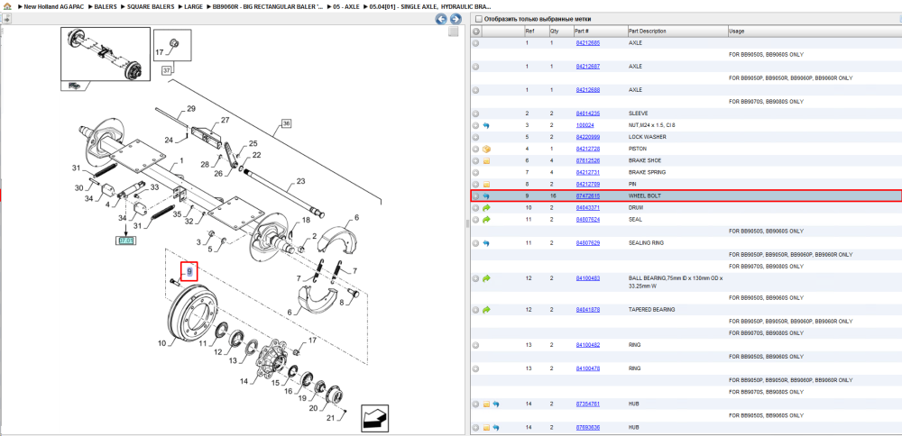Click the plus icon in parts table header
The image size is (902, 436).
click(x=475, y=31)
